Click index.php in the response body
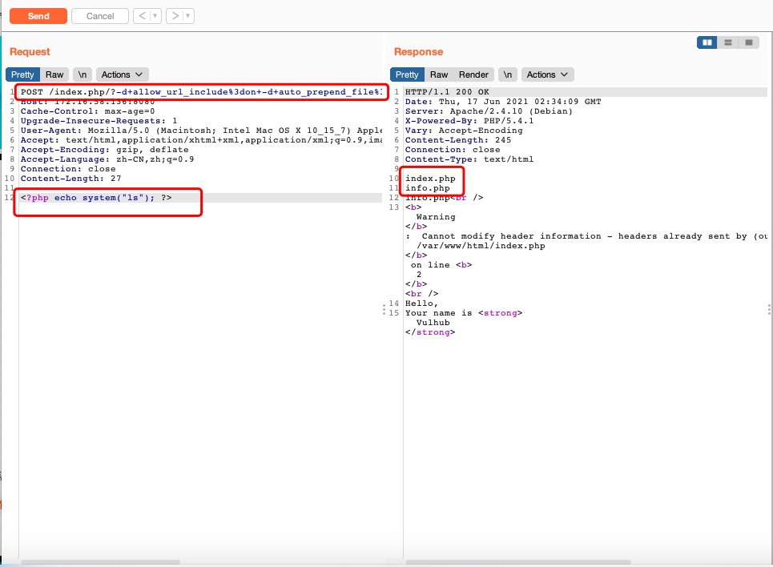 coord(430,179)
